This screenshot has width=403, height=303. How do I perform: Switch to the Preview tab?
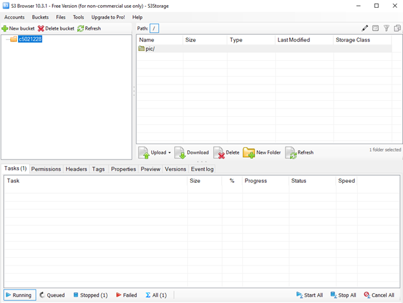150,169
